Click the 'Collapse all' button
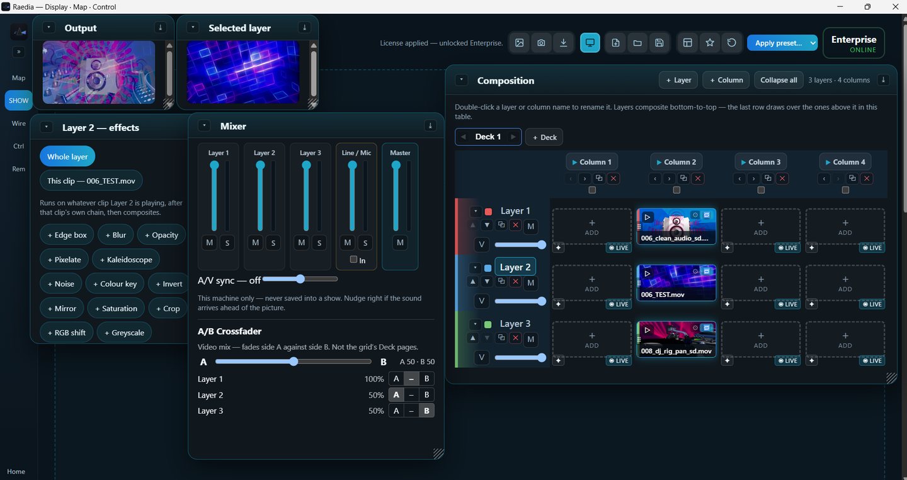 point(779,80)
